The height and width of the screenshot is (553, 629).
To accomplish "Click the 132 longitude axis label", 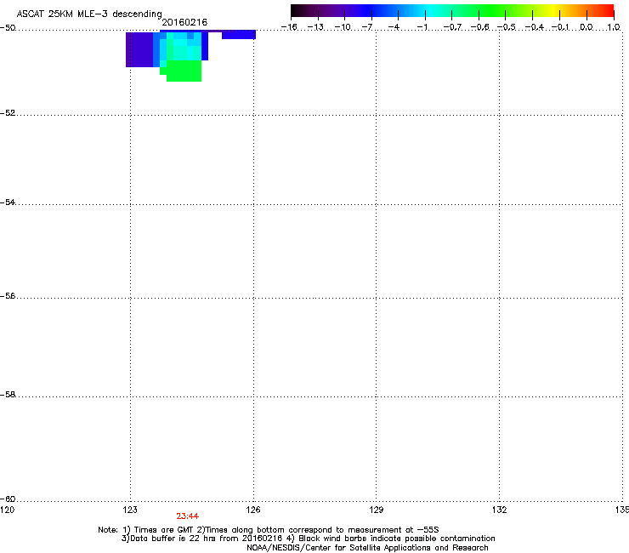I will 499,510.
